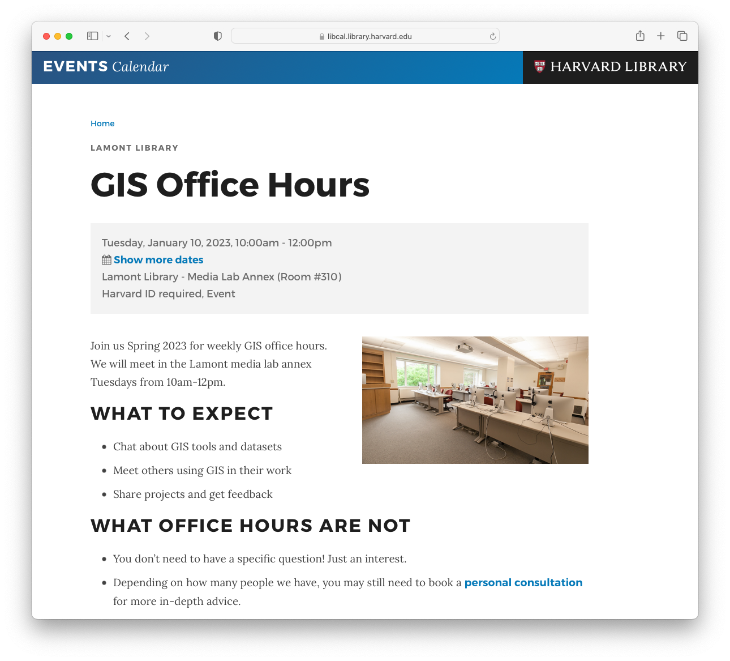This screenshot has width=730, height=661.
Task: Go forward with the forward arrow
Action: point(147,36)
